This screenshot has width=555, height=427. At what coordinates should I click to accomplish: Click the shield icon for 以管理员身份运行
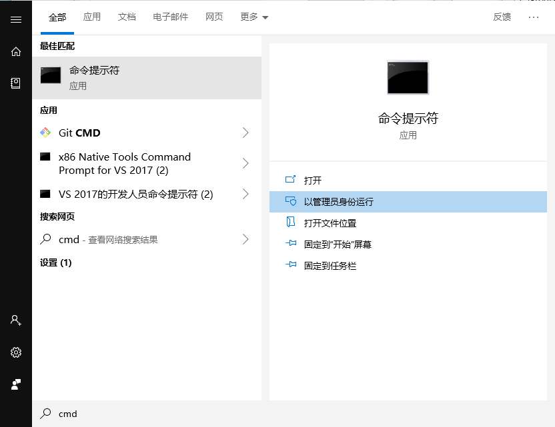click(291, 201)
